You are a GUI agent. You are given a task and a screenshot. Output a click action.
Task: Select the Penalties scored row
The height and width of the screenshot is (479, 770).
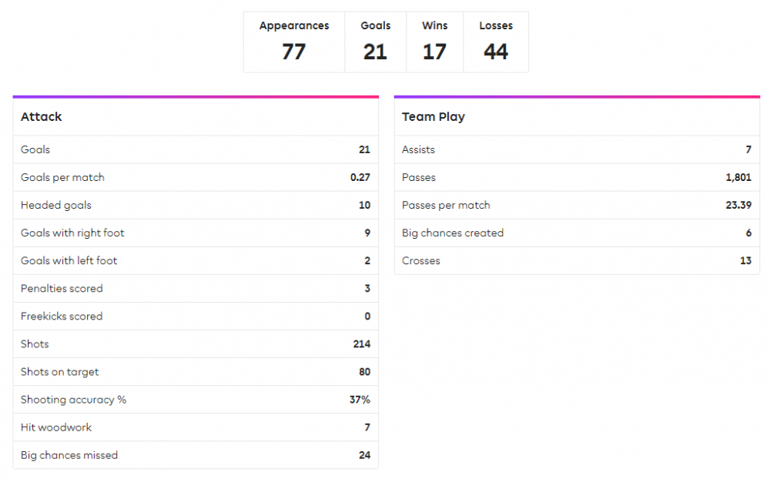(x=196, y=288)
